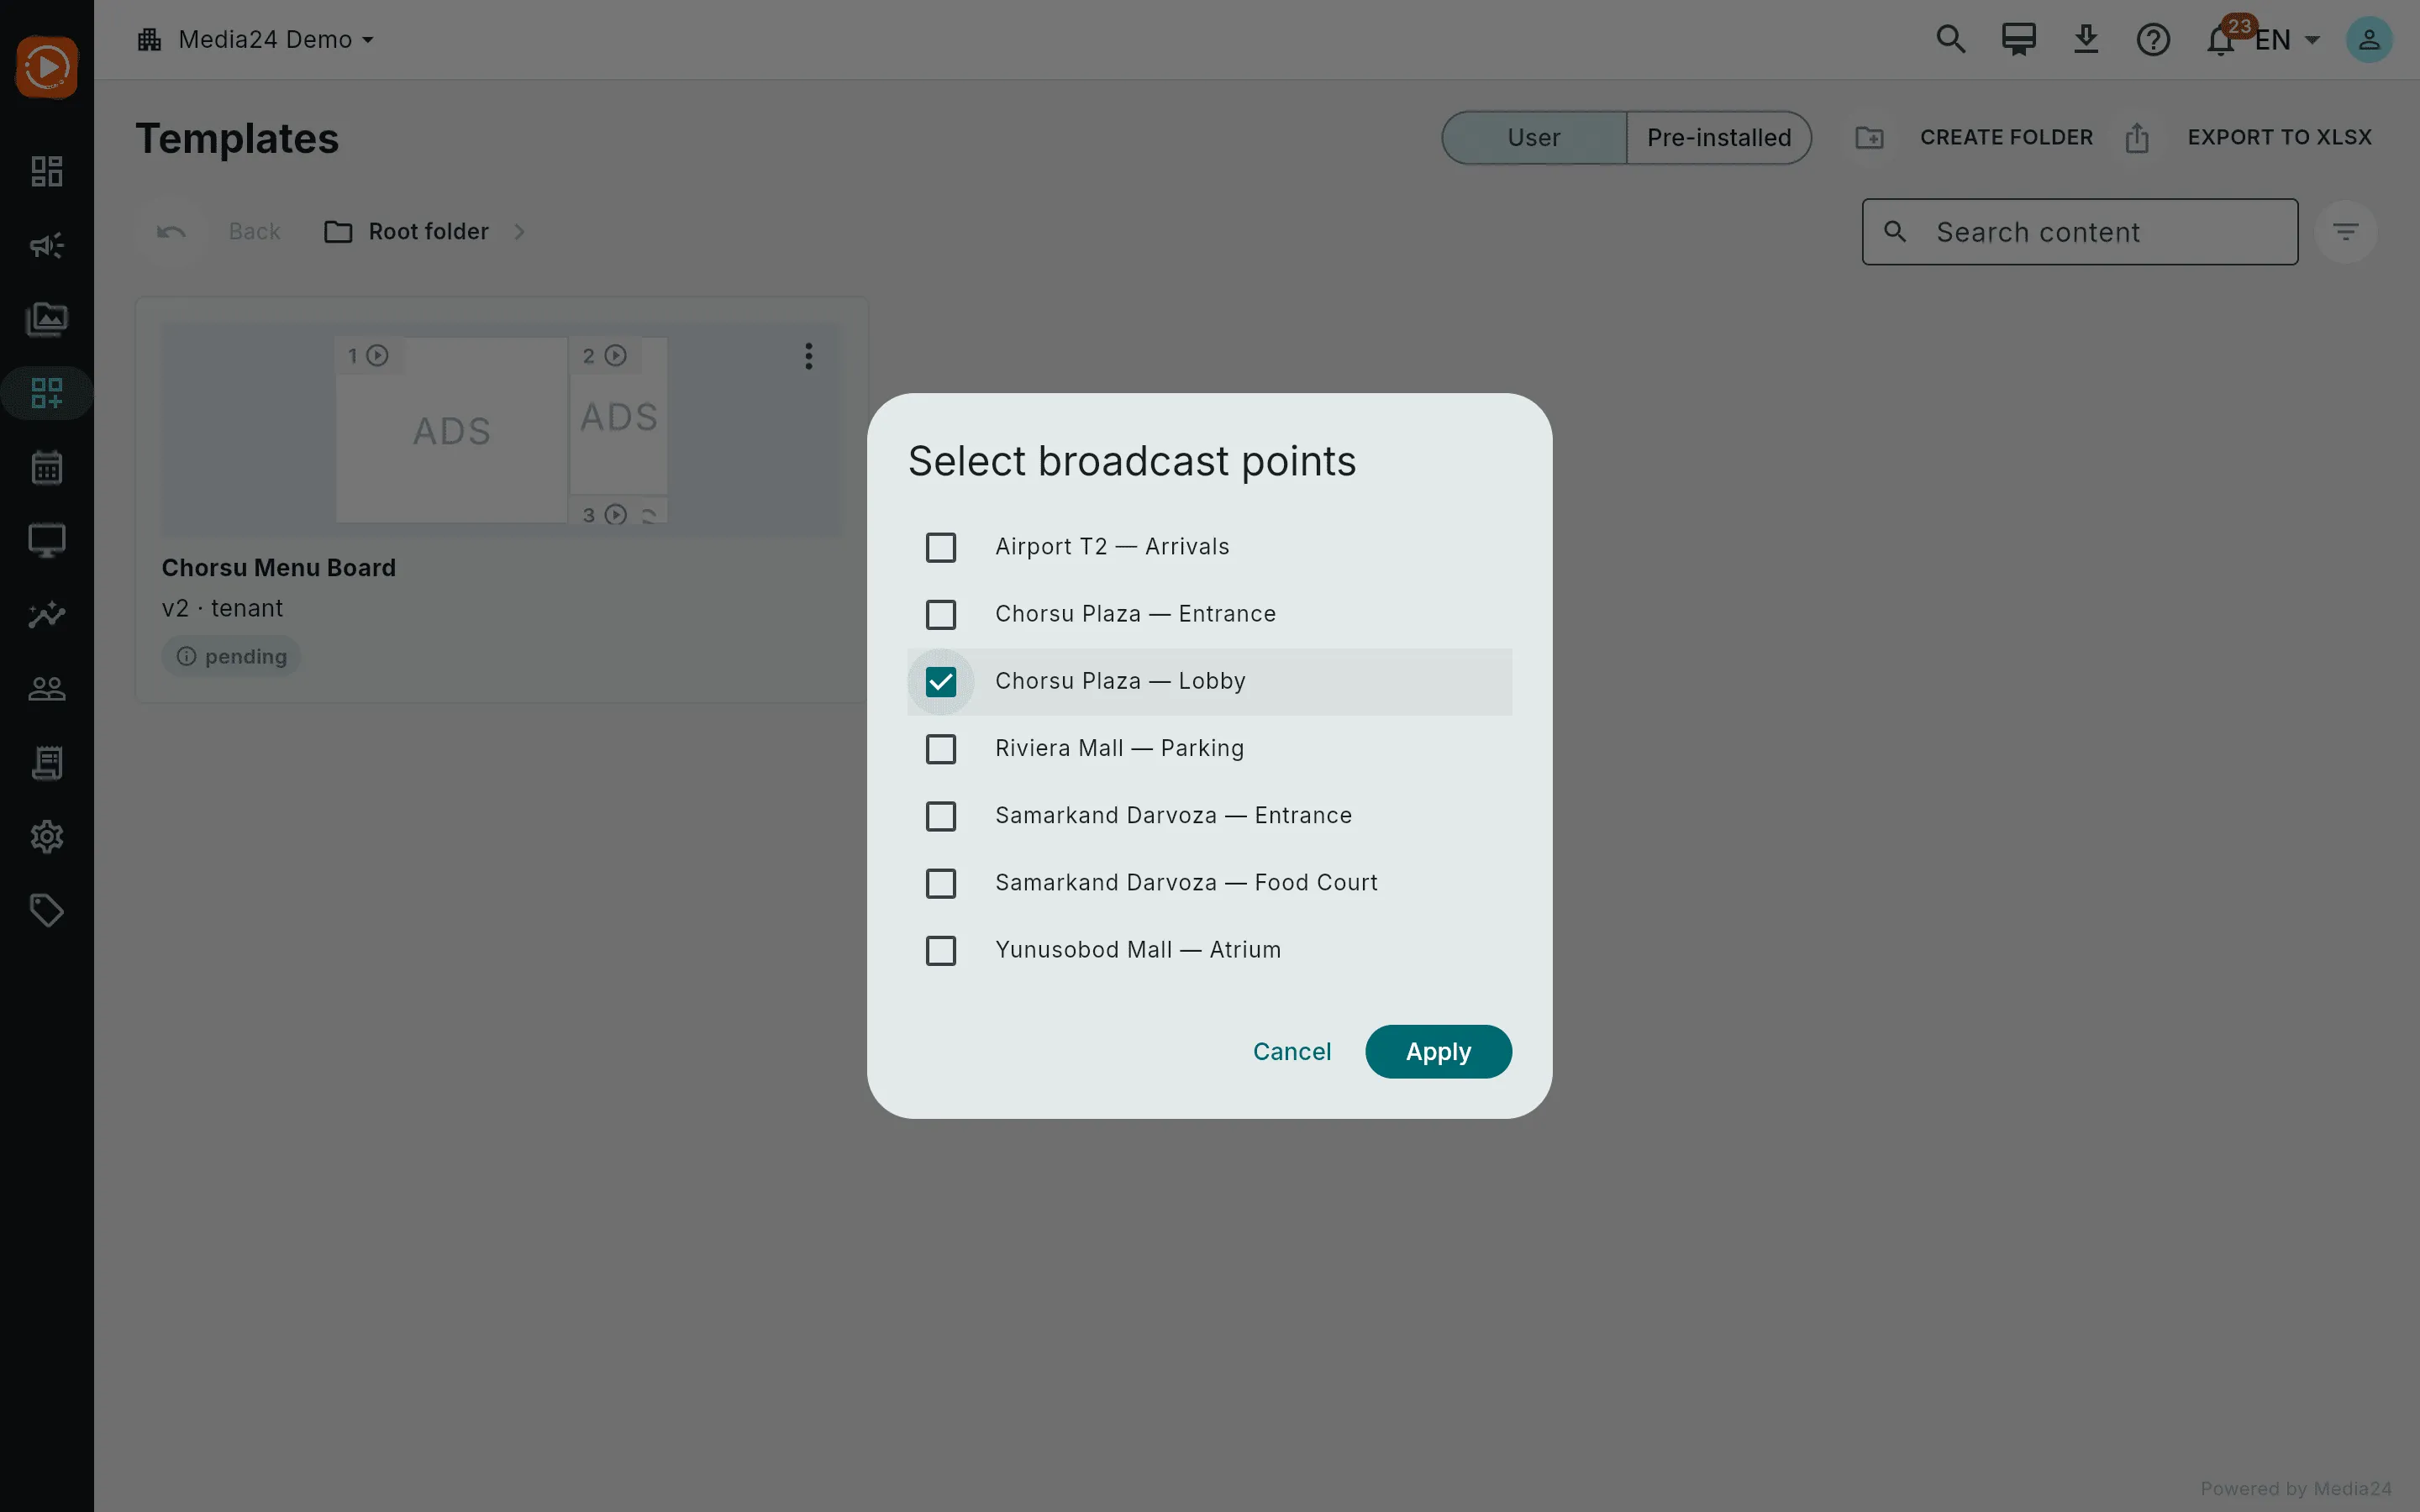Open the EN language dropdown

pyautogui.click(x=2287, y=40)
